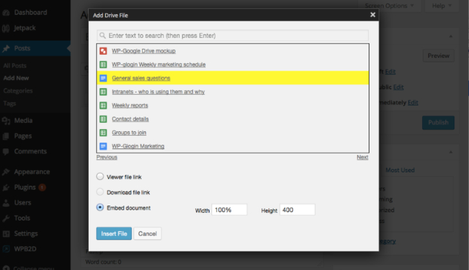Open the Pages menu label
The image size is (469, 270).
pos(22,136)
